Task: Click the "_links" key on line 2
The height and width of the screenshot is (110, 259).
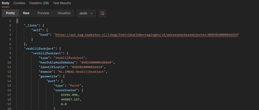Action: (x=32, y=25)
